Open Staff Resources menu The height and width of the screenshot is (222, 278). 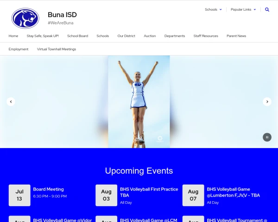[206, 36]
